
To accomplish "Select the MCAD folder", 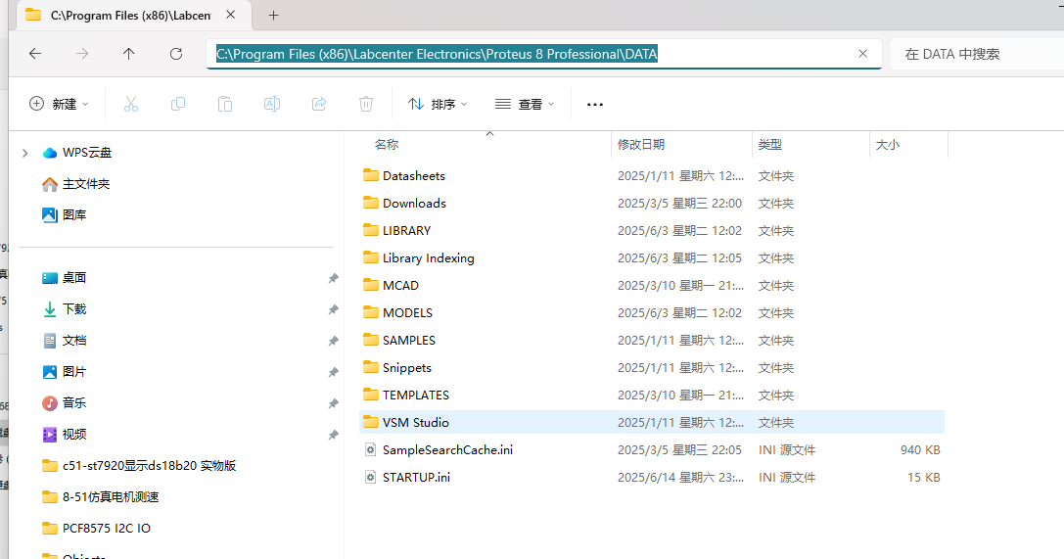I will 652,285.
